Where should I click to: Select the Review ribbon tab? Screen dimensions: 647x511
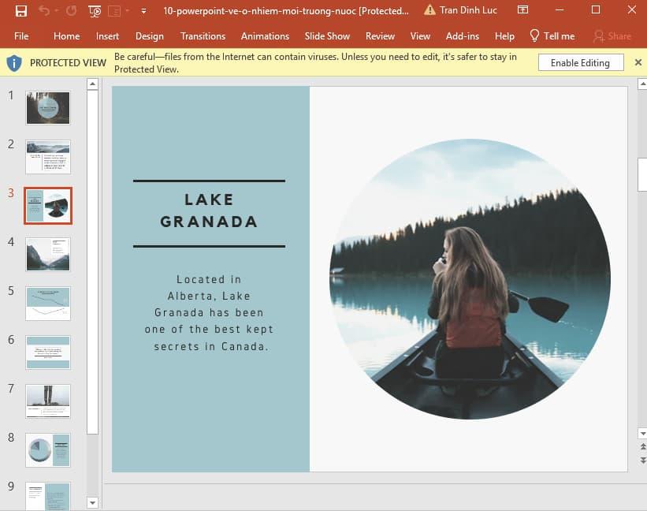(380, 35)
